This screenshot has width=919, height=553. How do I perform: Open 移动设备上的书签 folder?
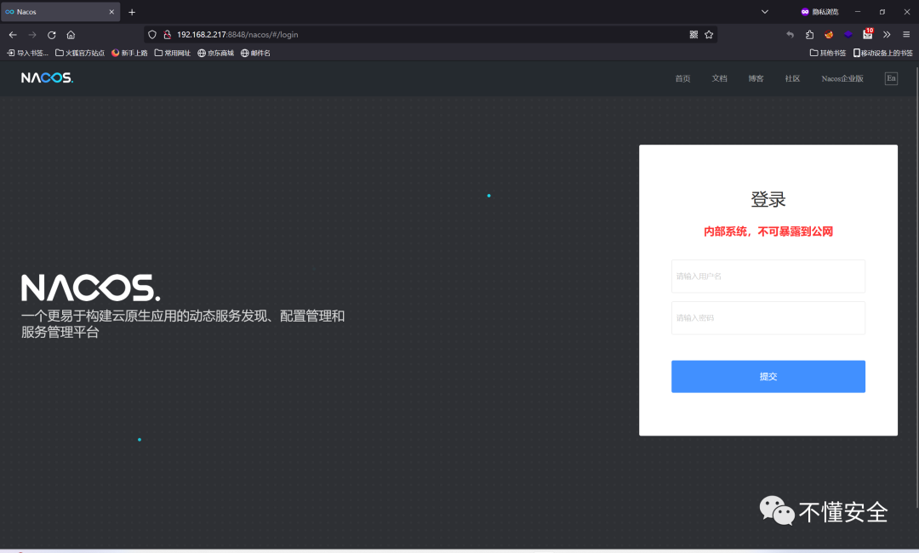point(882,53)
